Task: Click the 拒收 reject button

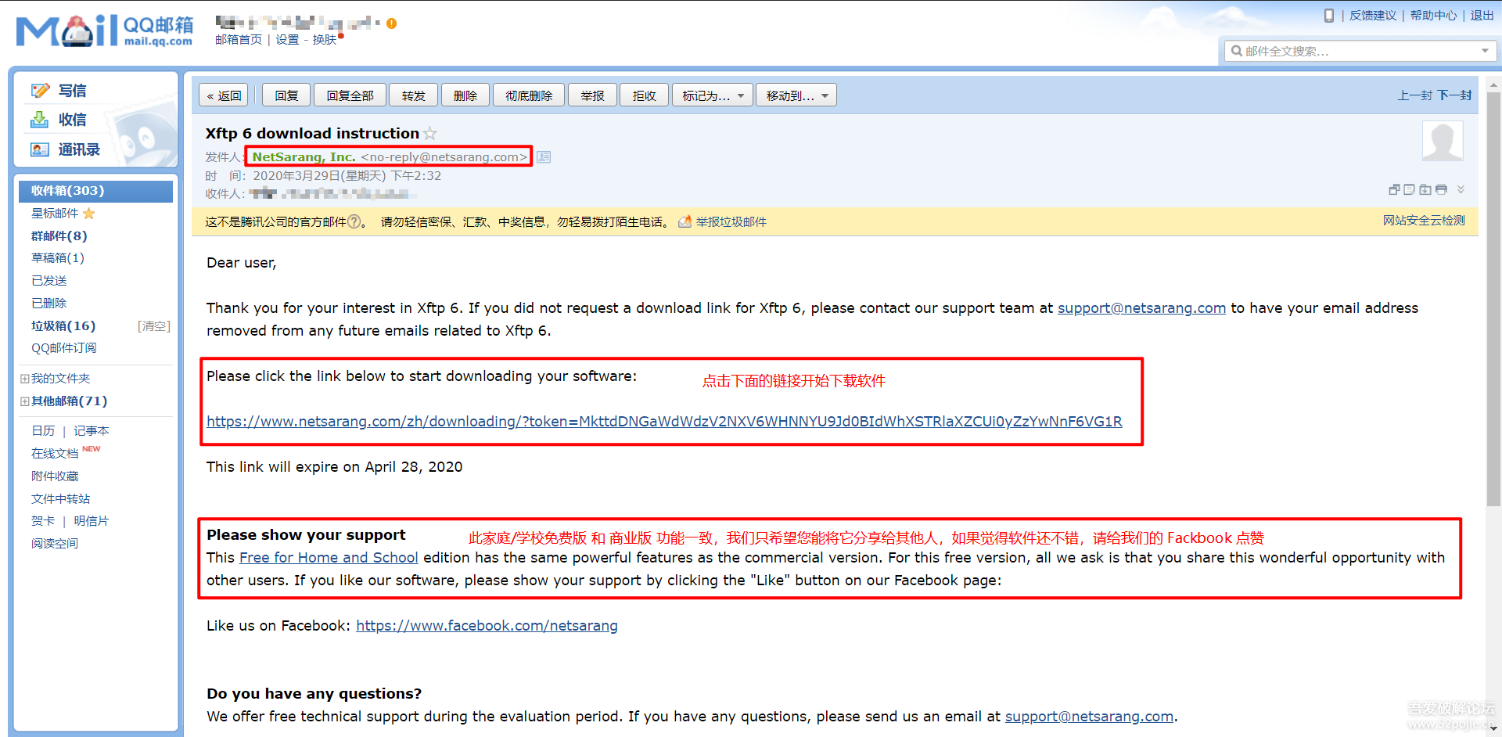Action: [644, 95]
